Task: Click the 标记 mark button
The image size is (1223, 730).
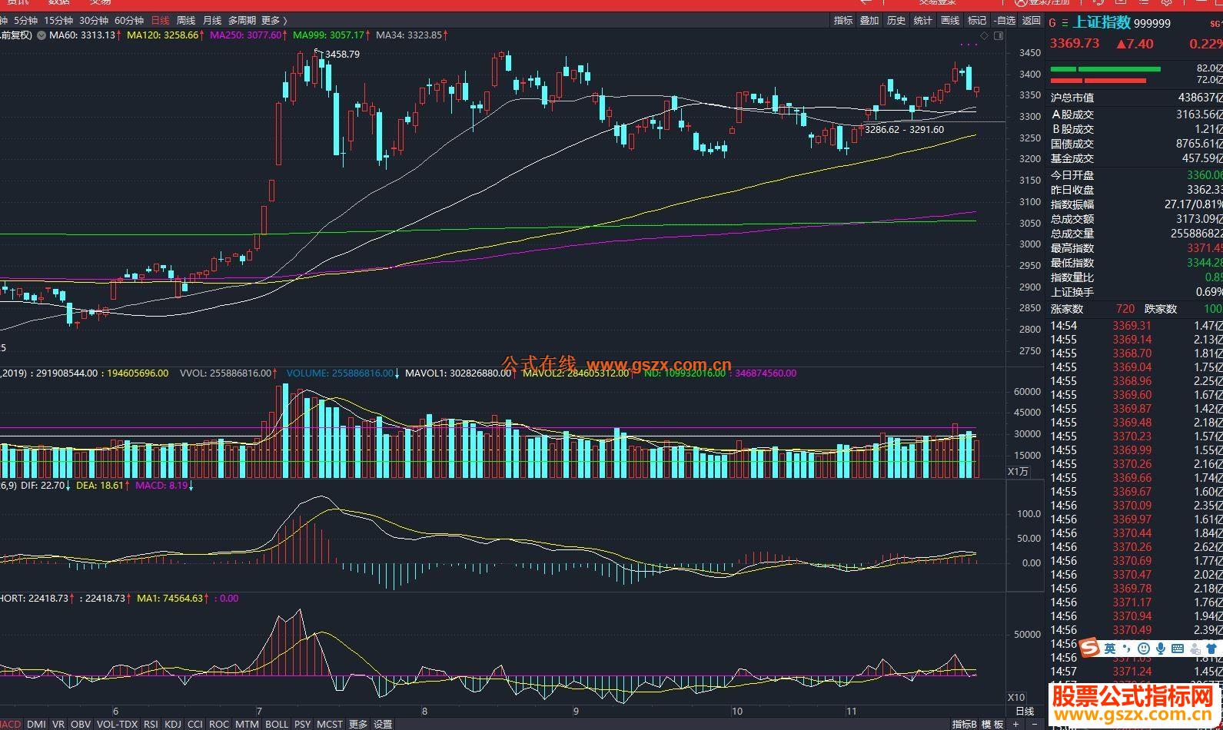Action: pyautogui.click(x=977, y=21)
